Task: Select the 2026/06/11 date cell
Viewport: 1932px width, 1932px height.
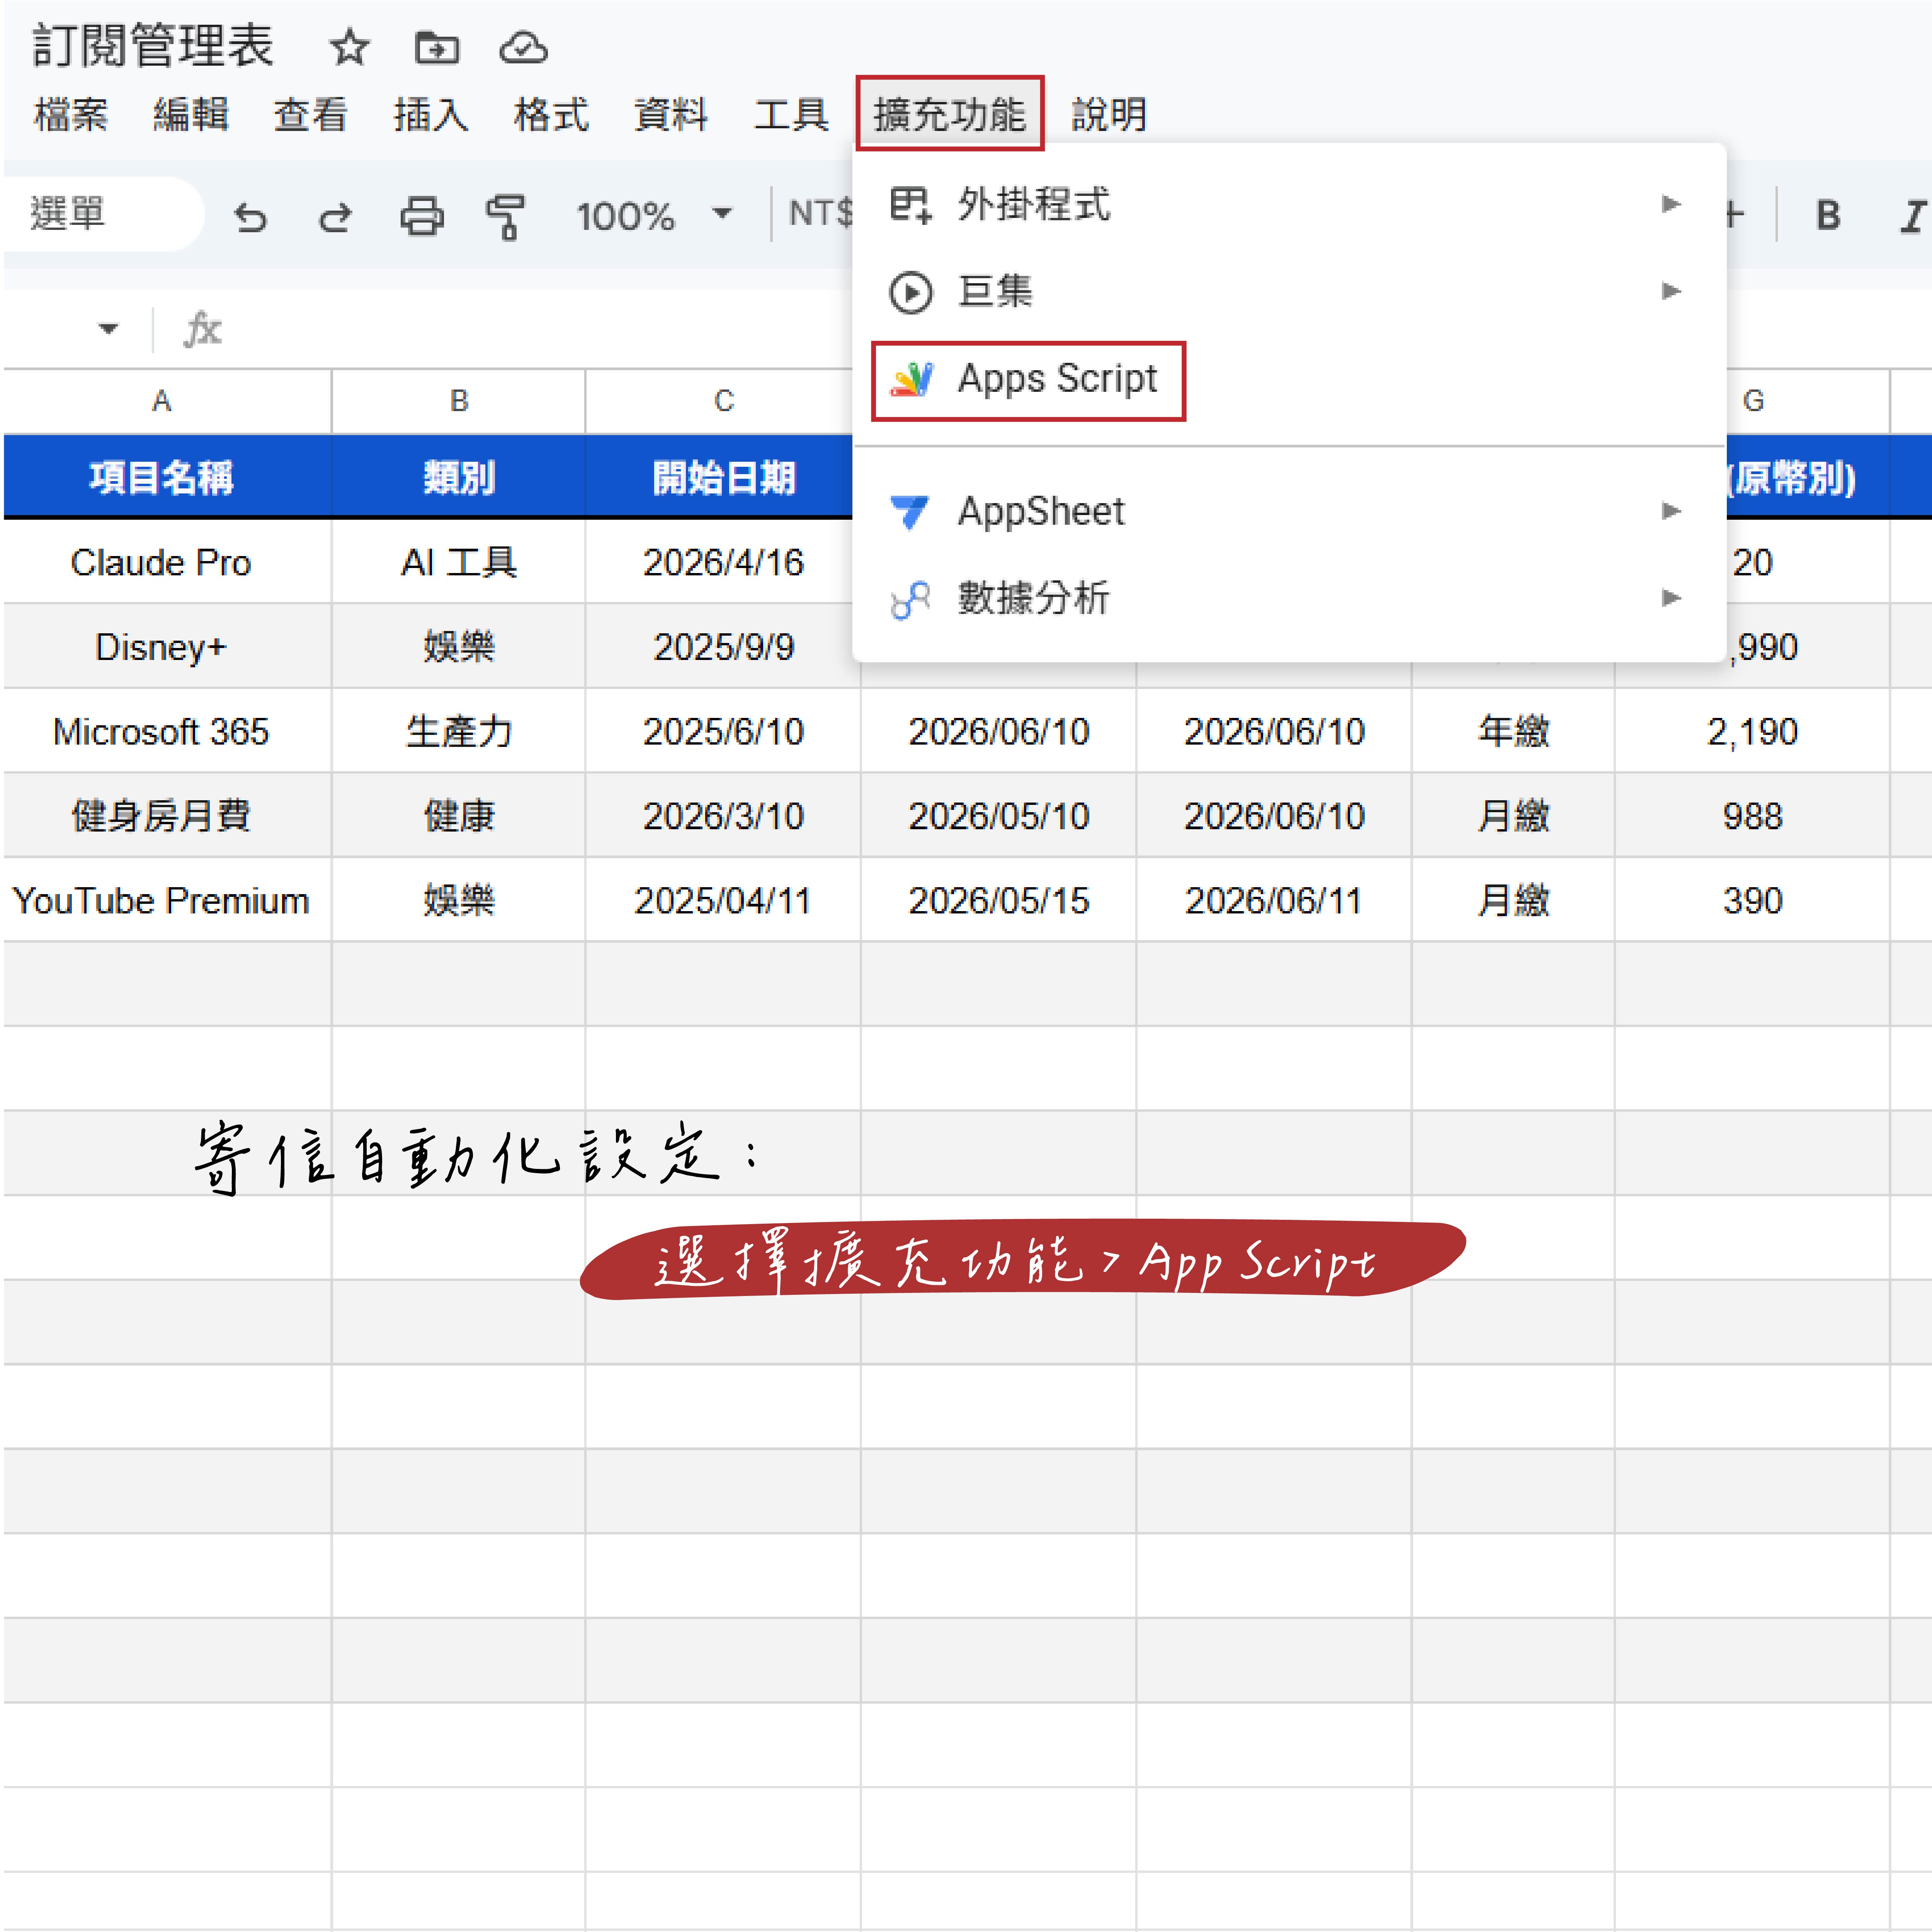Action: click(1273, 900)
